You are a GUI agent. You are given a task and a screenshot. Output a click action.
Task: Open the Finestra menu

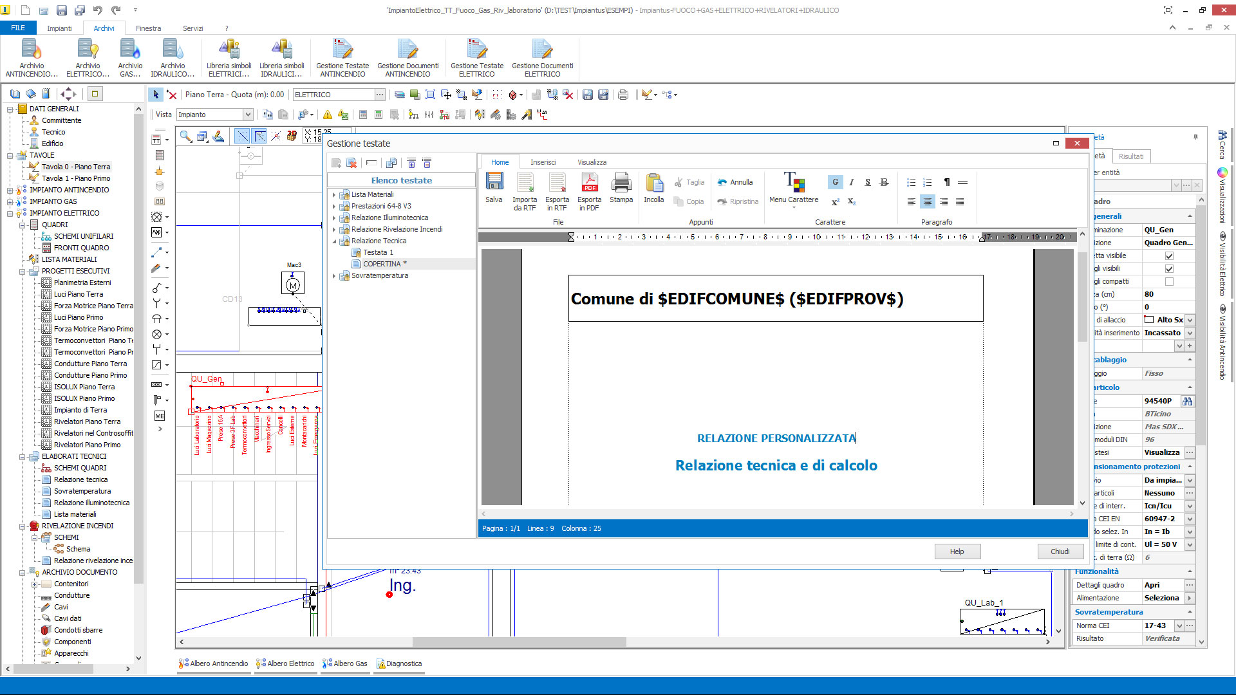tap(148, 28)
